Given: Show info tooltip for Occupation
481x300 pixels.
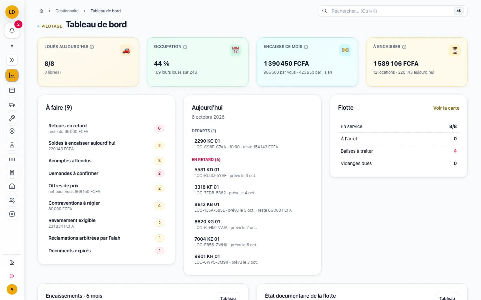Looking at the screenshot, I should (185, 47).
